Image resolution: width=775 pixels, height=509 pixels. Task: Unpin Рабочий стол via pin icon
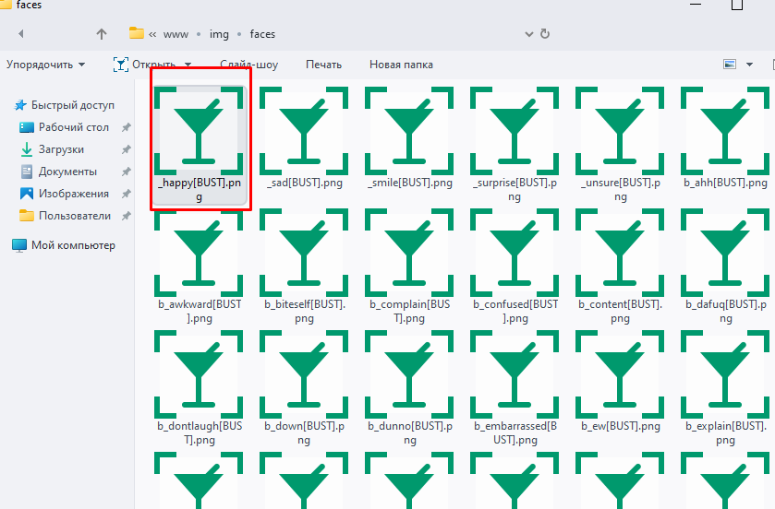127,127
